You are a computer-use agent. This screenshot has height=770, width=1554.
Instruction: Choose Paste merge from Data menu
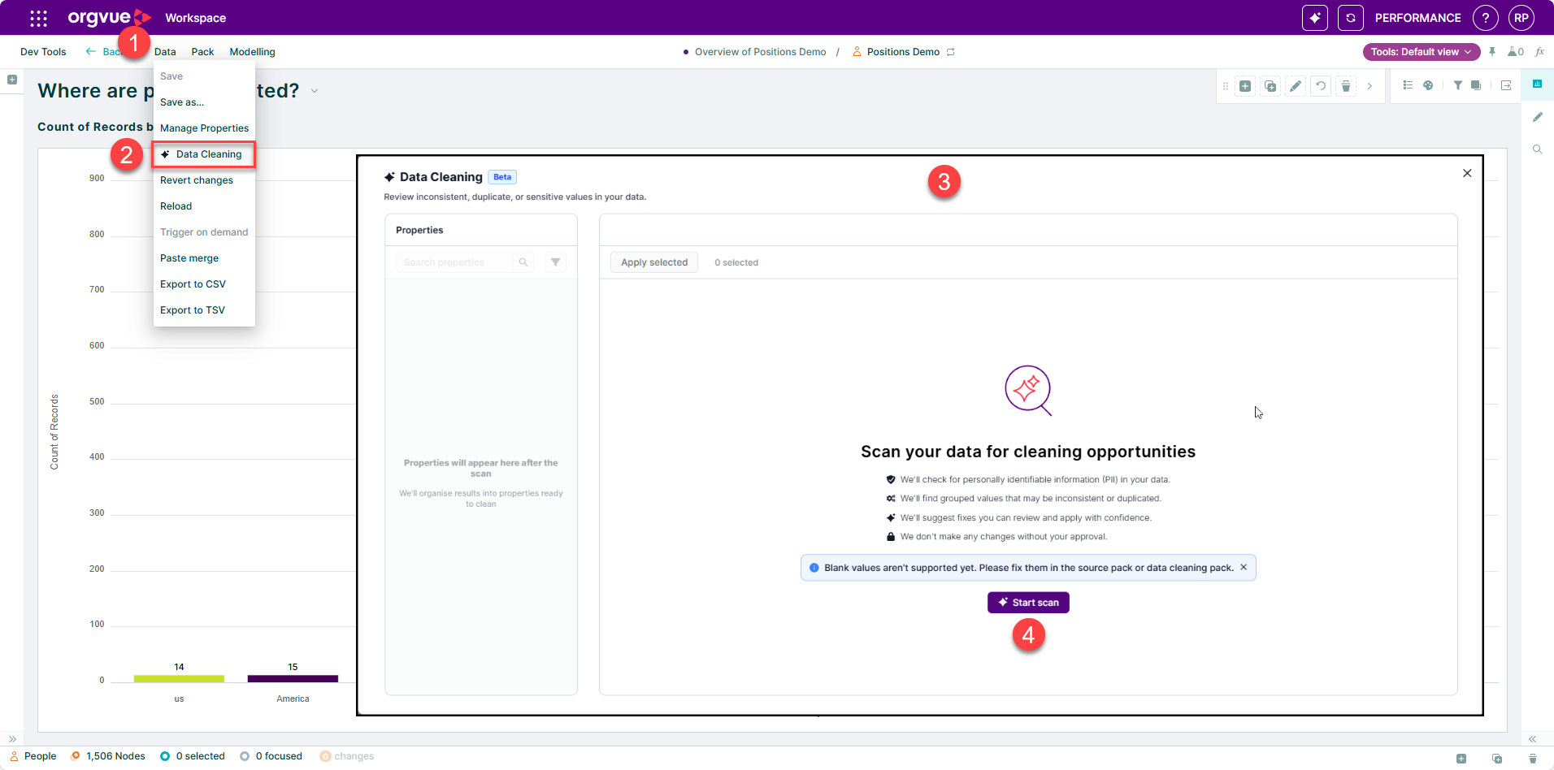(x=204, y=258)
